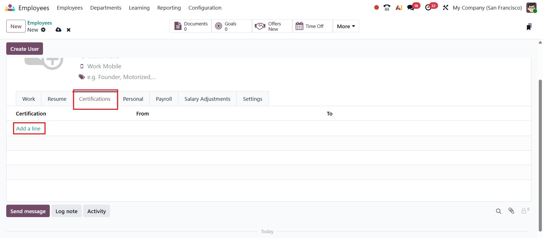Open the Learning menu
This screenshot has height=238, width=543.
tap(139, 8)
